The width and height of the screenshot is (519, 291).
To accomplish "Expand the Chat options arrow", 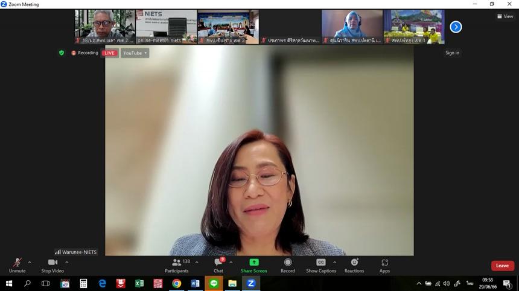I will (231, 263).
